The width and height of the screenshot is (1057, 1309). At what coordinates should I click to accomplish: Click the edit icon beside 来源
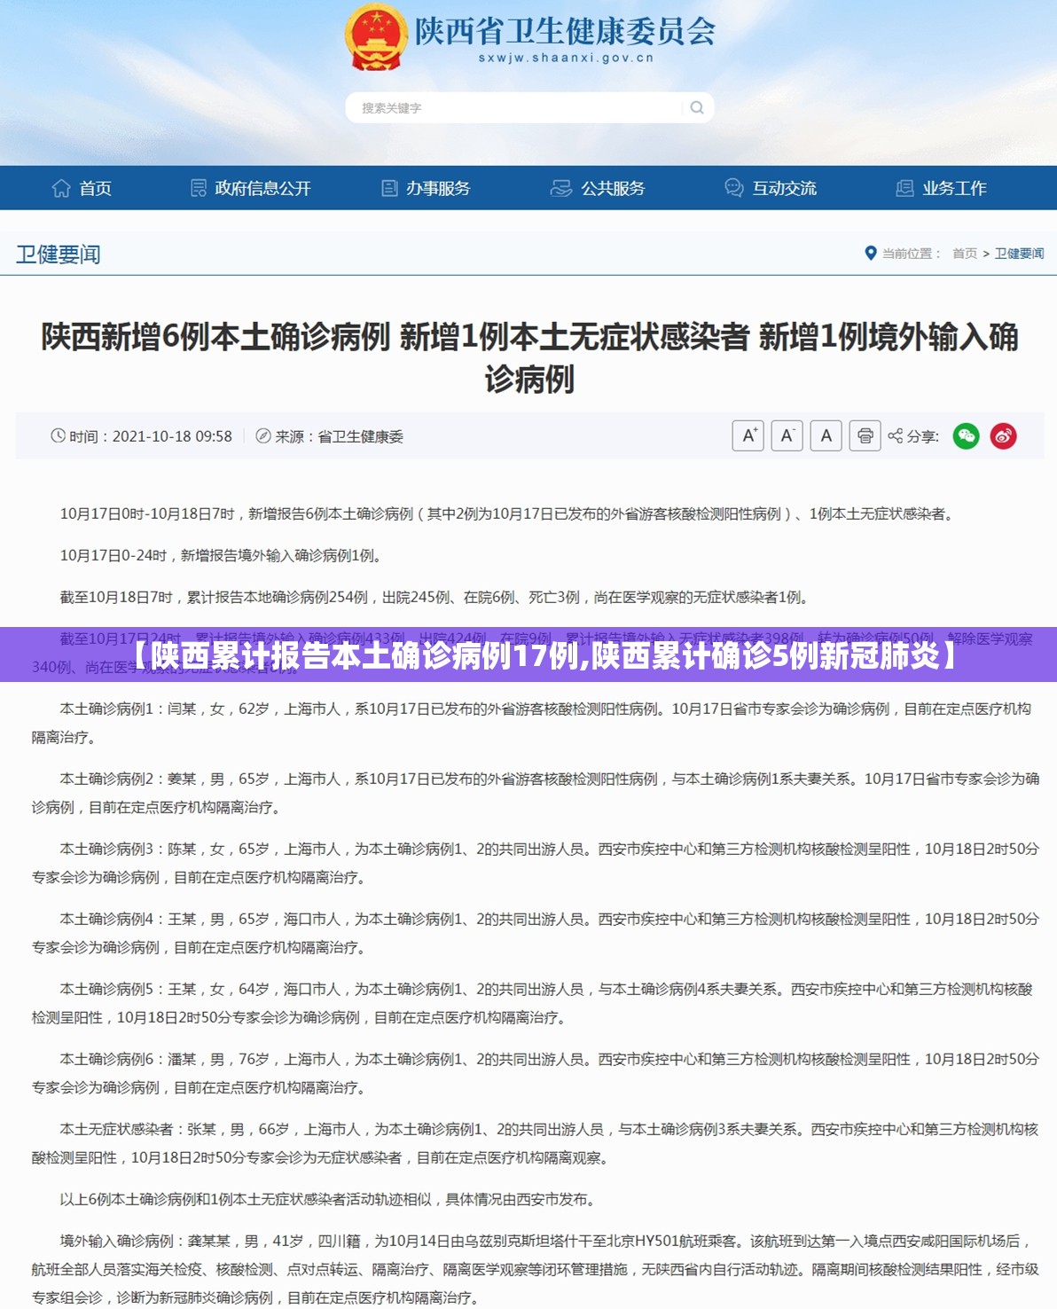pos(263,435)
